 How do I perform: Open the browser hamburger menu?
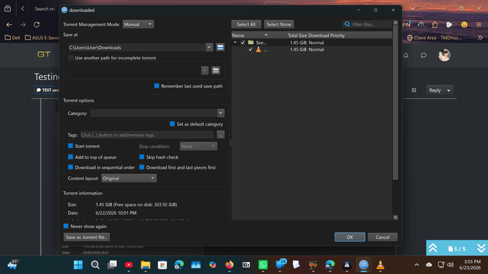pyautogui.click(x=479, y=24)
